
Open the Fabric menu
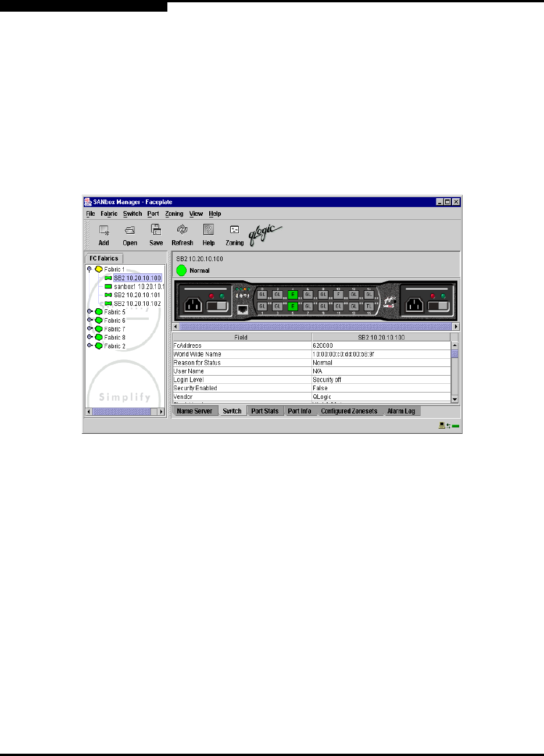click(x=109, y=214)
